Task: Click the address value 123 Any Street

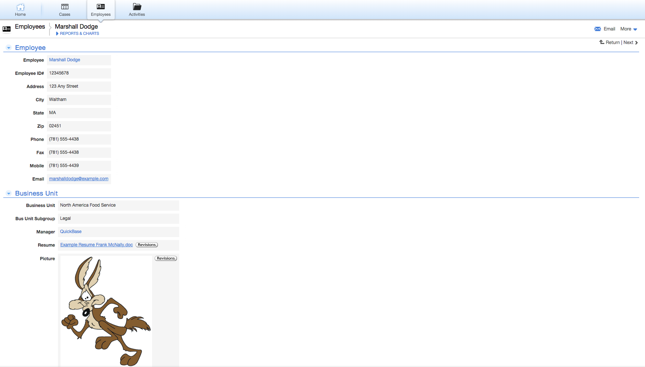Action: click(x=64, y=86)
